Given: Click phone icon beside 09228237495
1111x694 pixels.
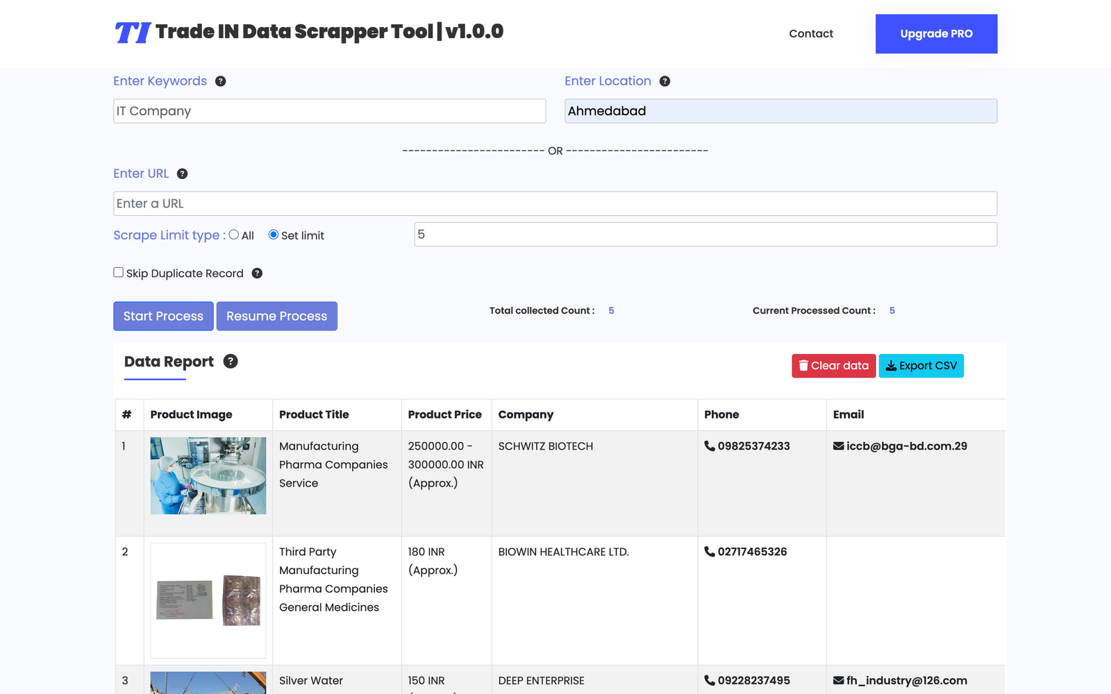Looking at the screenshot, I should click(x=710, y=681).
